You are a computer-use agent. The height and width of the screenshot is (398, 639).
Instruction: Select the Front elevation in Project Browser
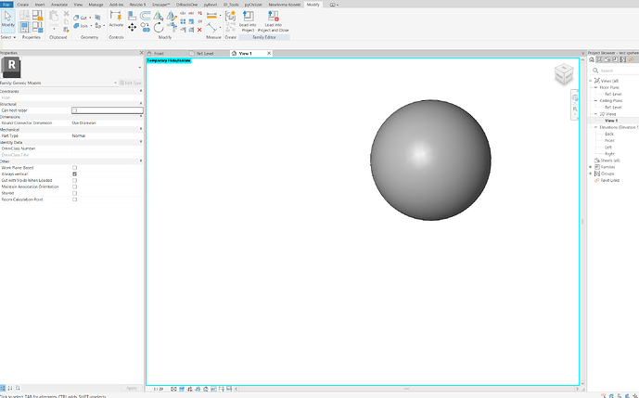click(609, 140)
